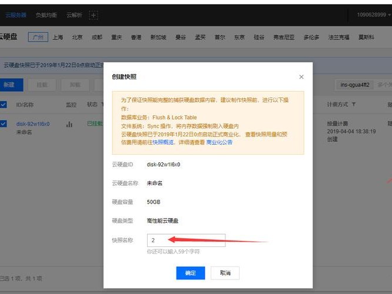
Task: Select the 首尔 region tab
Action: [x=220, y=37]
